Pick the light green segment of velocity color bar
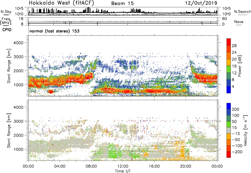The width and height of the screenshot is (251, 173). point(229,124)
